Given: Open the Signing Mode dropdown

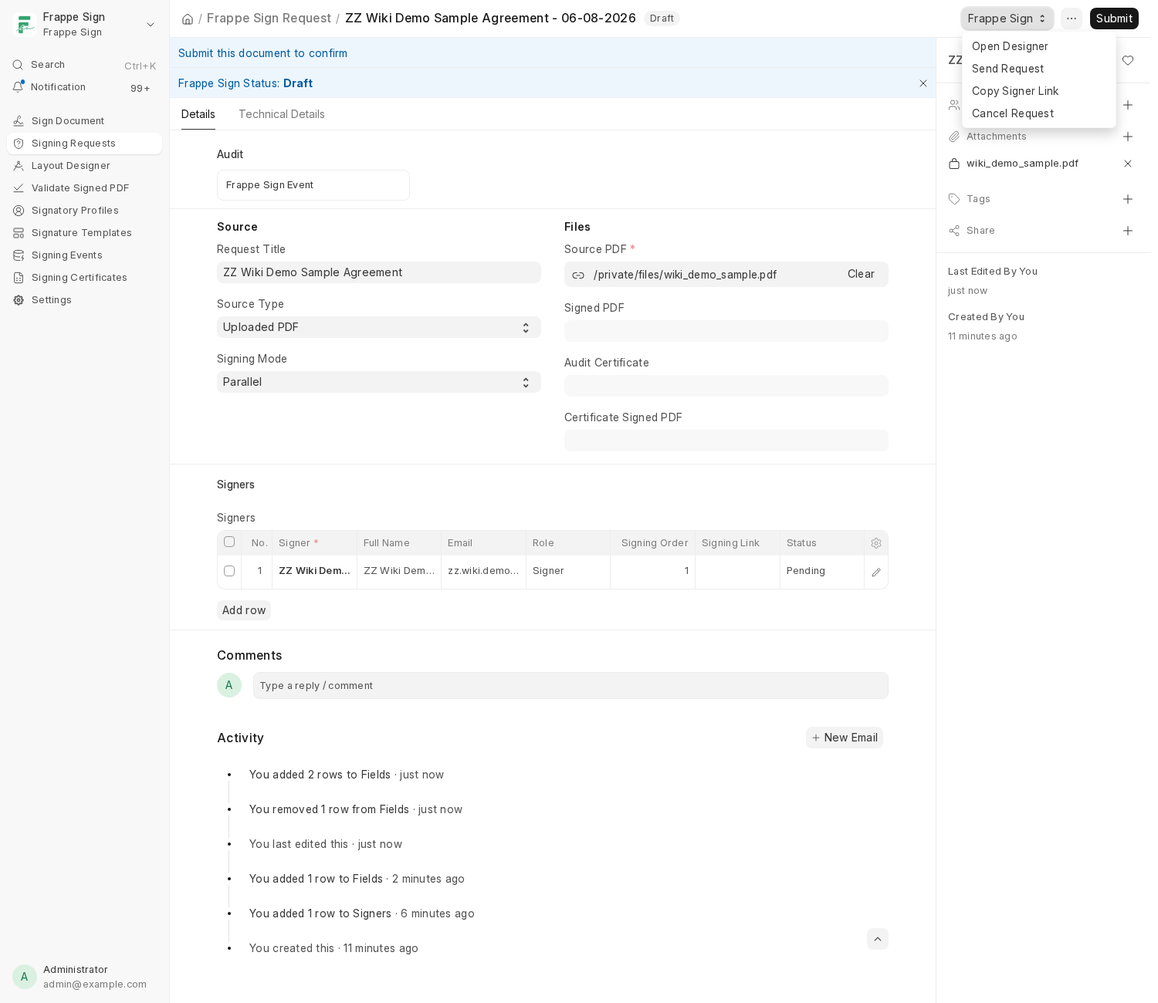Looking at the screenshot, I should coord(379,382).
